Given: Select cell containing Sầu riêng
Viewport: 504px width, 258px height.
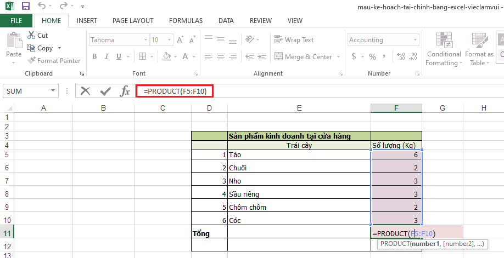Looking at the screenshot, I should point(299,194).
